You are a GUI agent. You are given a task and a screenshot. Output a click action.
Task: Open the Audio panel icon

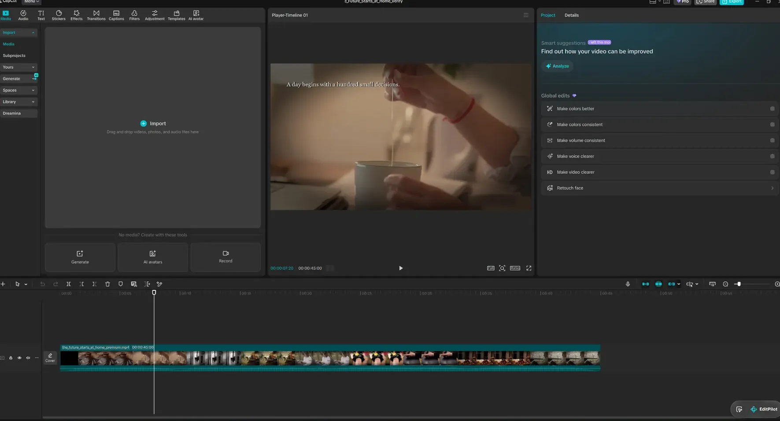(23, 15)
